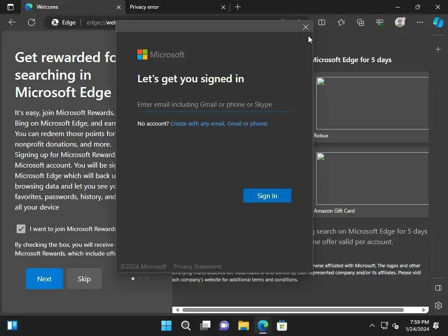
Task: Click the scrollbar left arrow
Action: [177, 310]
